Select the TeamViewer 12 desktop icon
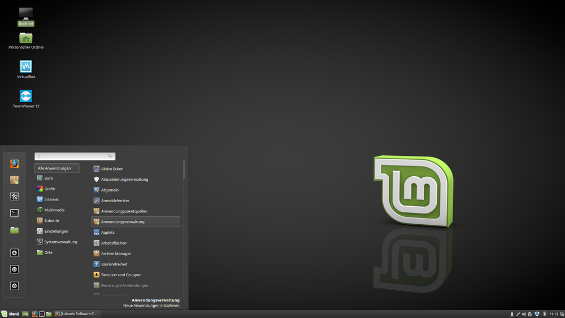 (x=26, y=97)
